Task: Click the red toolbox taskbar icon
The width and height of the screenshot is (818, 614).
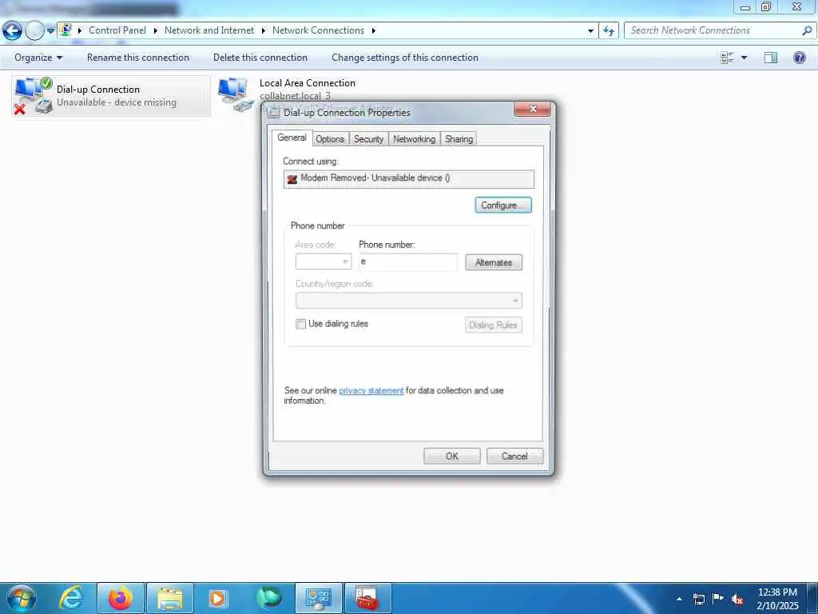Action: (x=367, y=598)
